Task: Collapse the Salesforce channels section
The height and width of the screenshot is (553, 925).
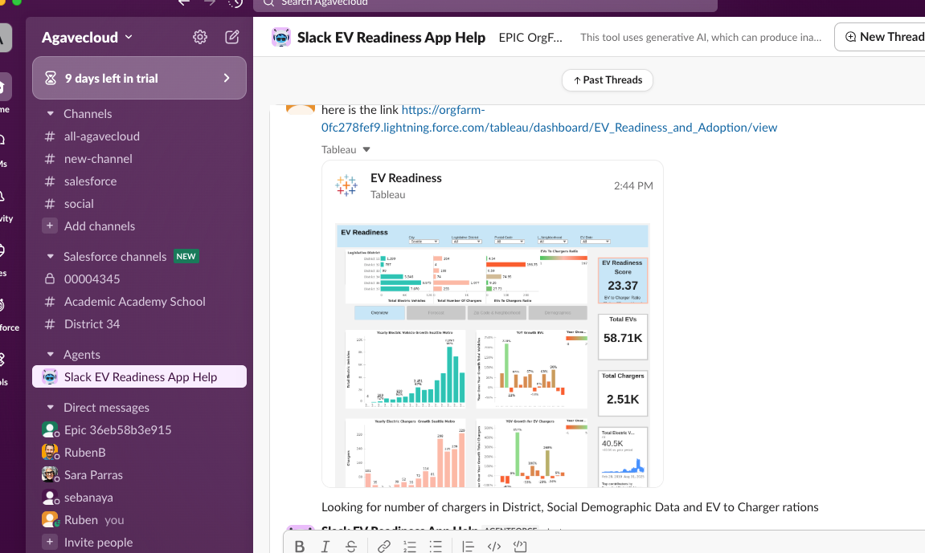Action: (x=50, y=256)
